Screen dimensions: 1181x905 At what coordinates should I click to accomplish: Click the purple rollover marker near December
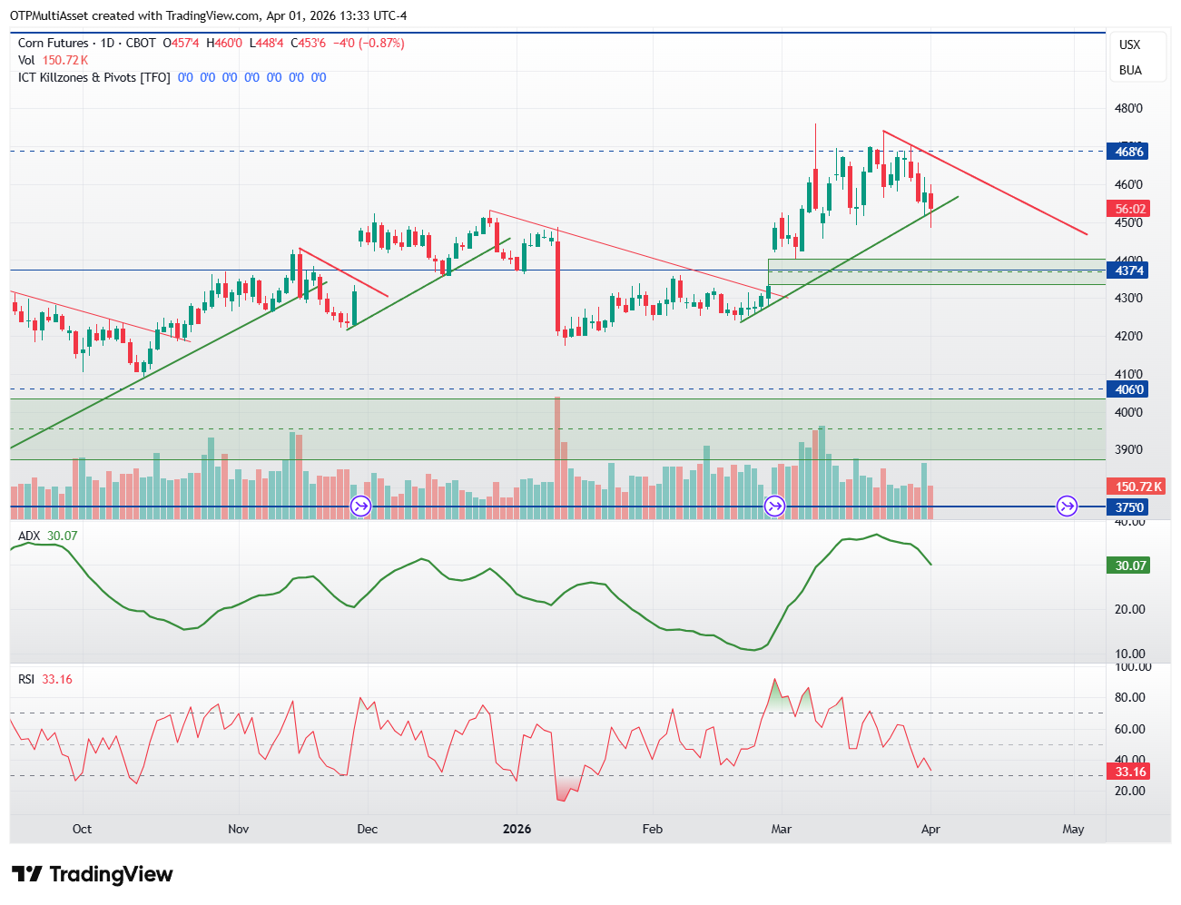[361, 507]
